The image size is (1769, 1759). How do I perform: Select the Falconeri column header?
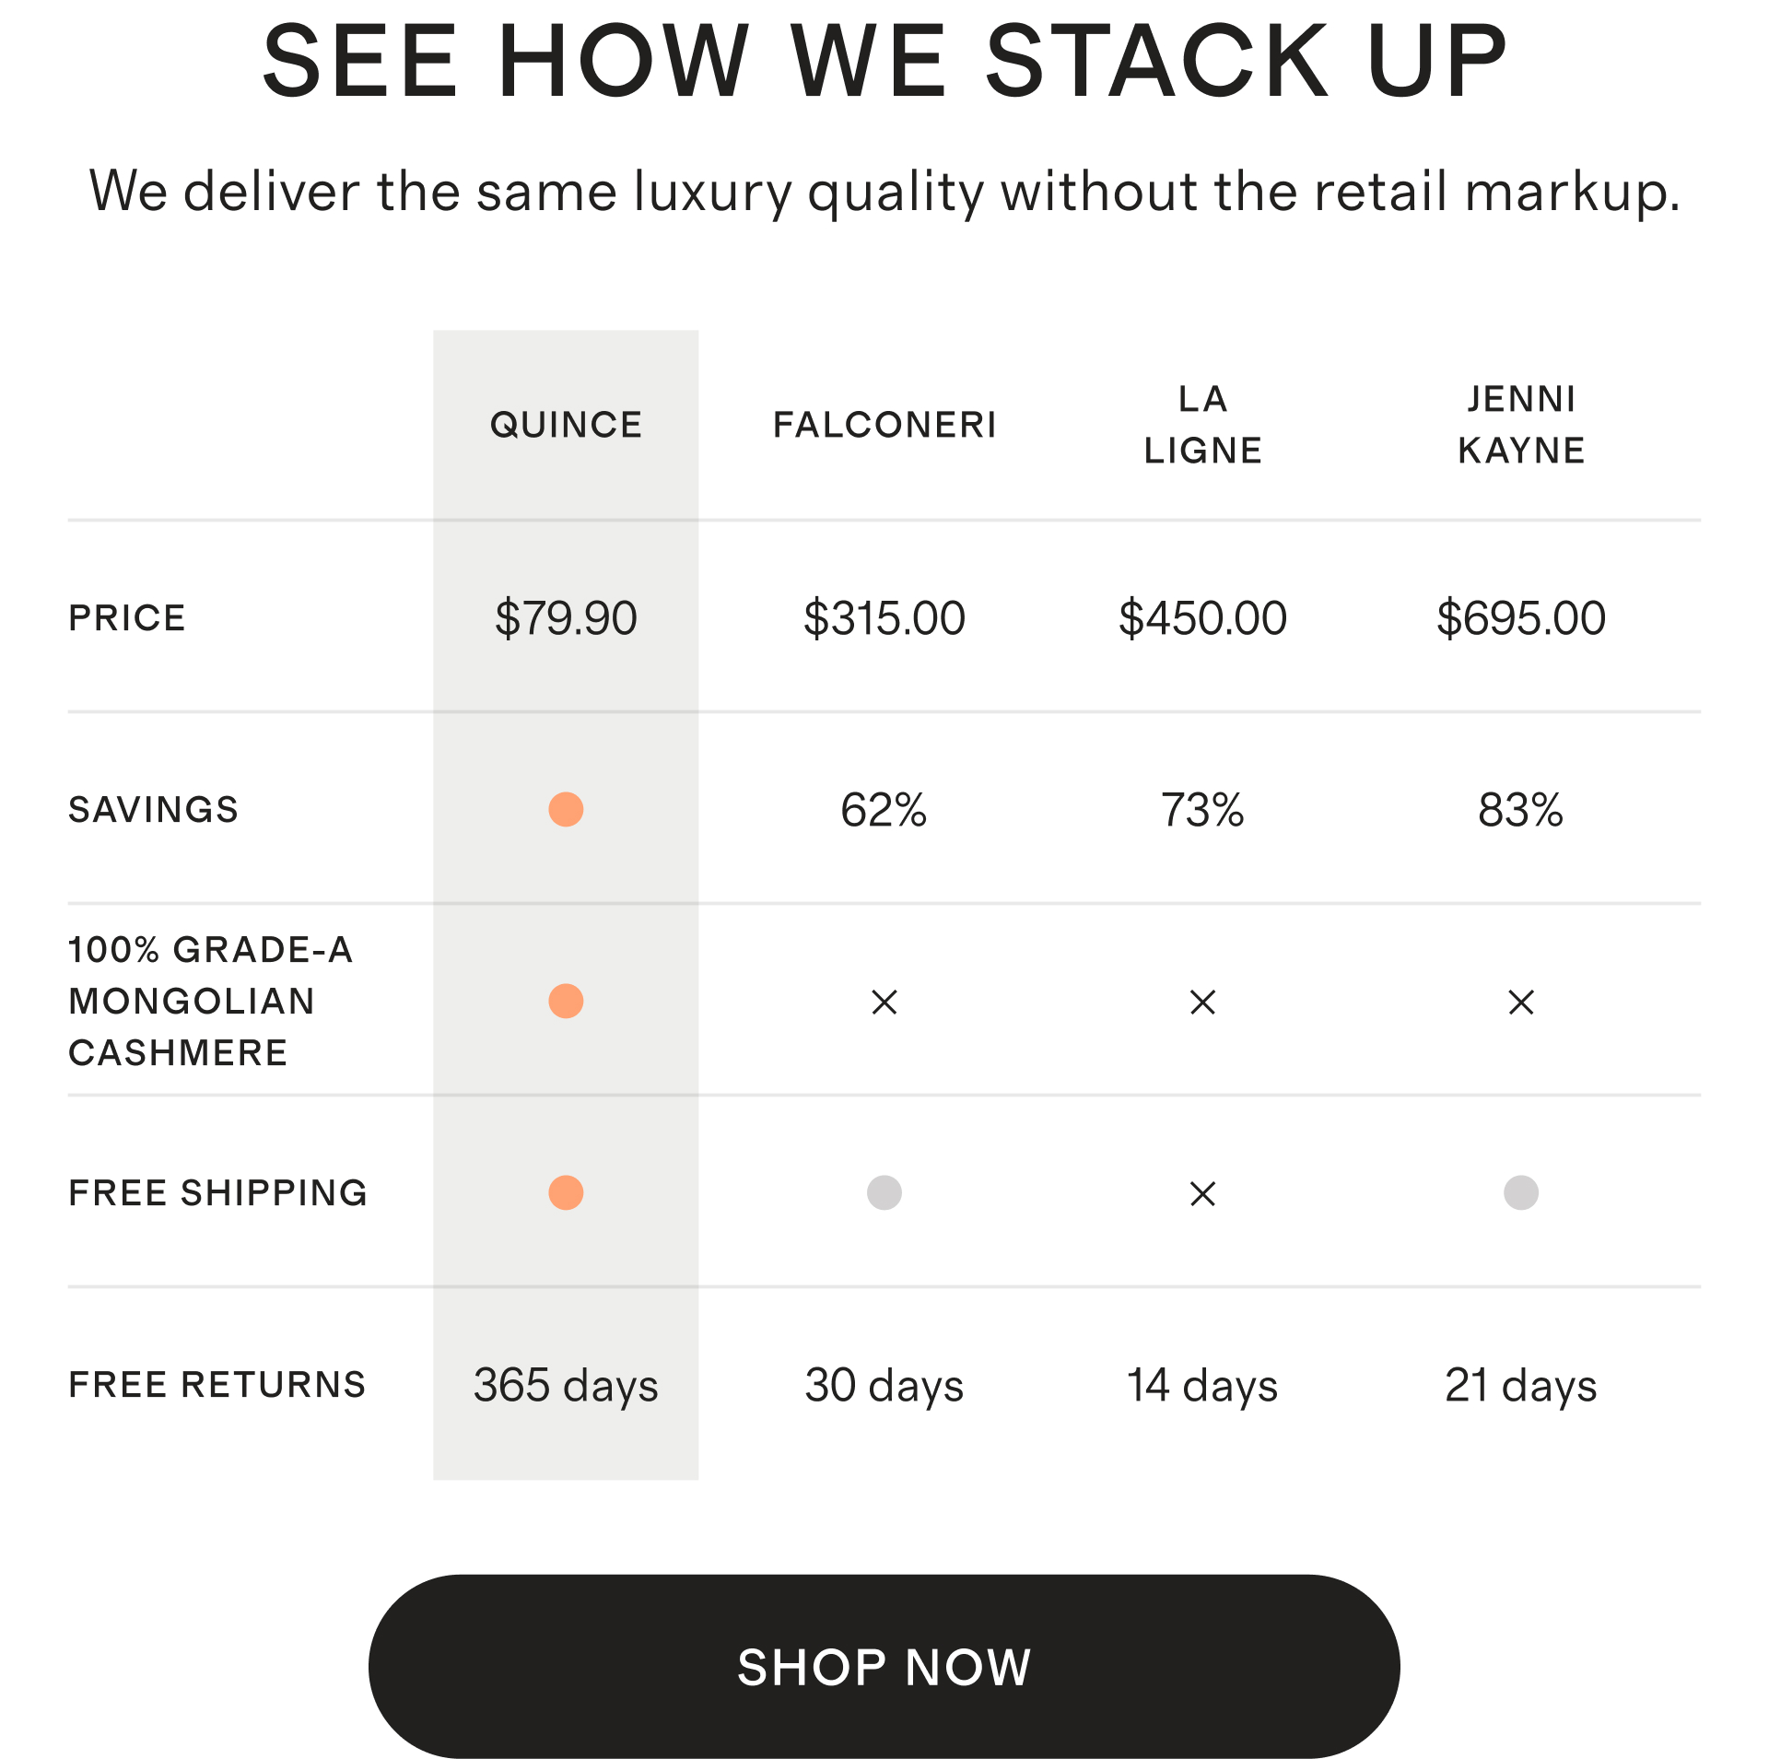884,425
